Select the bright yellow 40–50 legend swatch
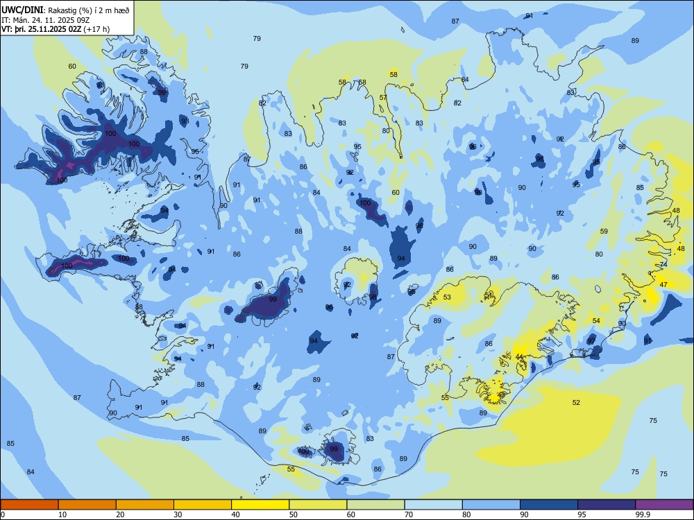The width and height of the screenshot is (694, 520). pos(260,505)
